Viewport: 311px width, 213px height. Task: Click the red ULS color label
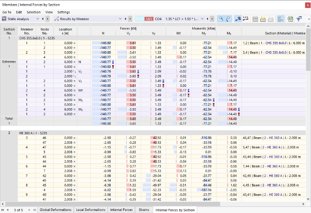[149, 19]
